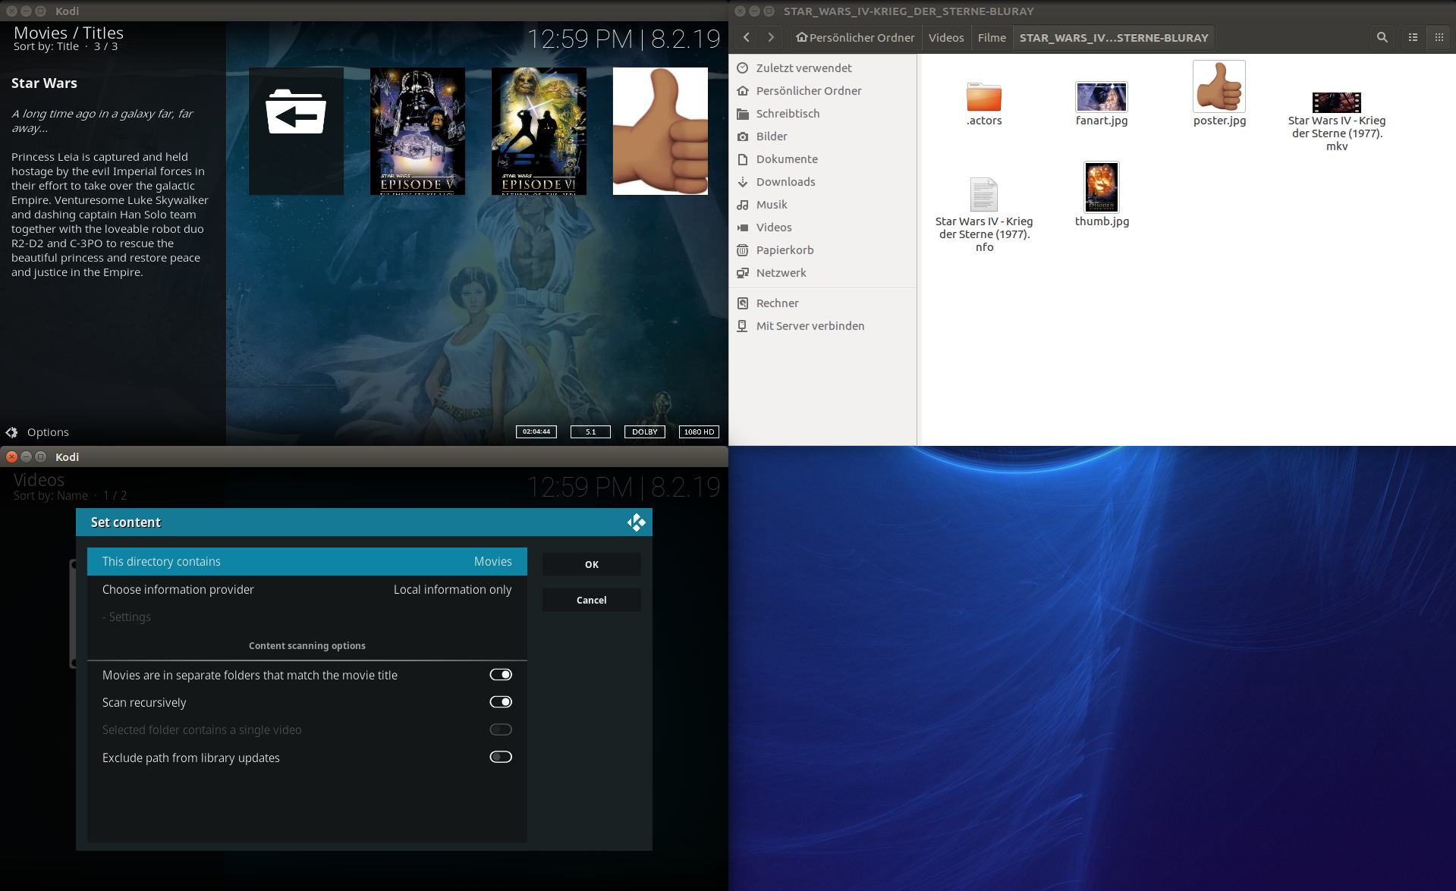Image resolution: width=1456 pixels, height=891 pixels.
Task: Open 'Rechner' in sidebar
Action: click(x=823, y=303)
